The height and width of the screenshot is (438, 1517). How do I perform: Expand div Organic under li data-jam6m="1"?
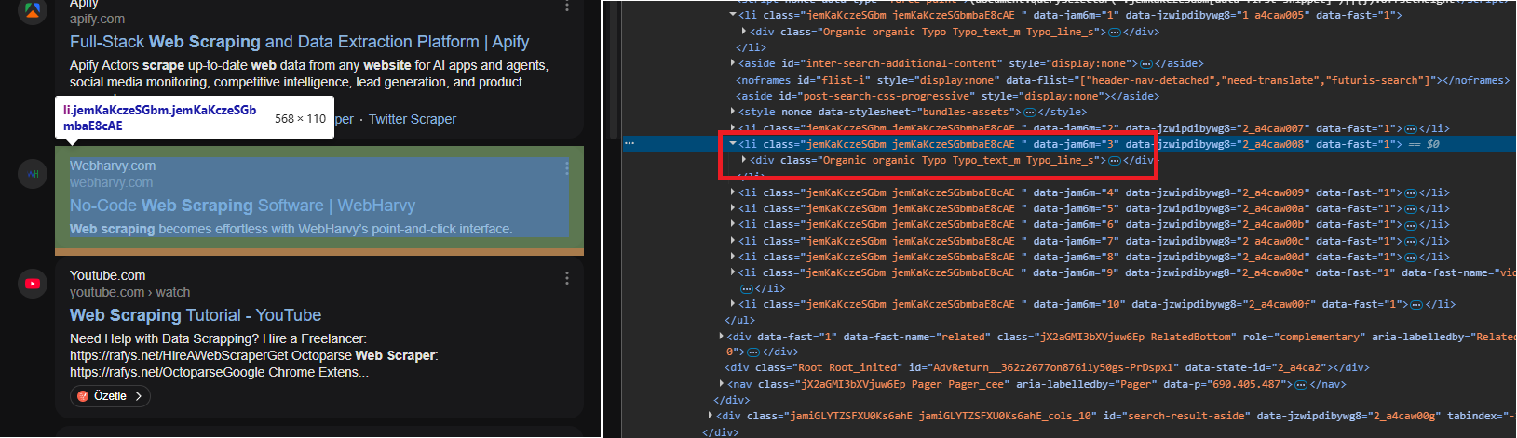[x=743, y=32]
